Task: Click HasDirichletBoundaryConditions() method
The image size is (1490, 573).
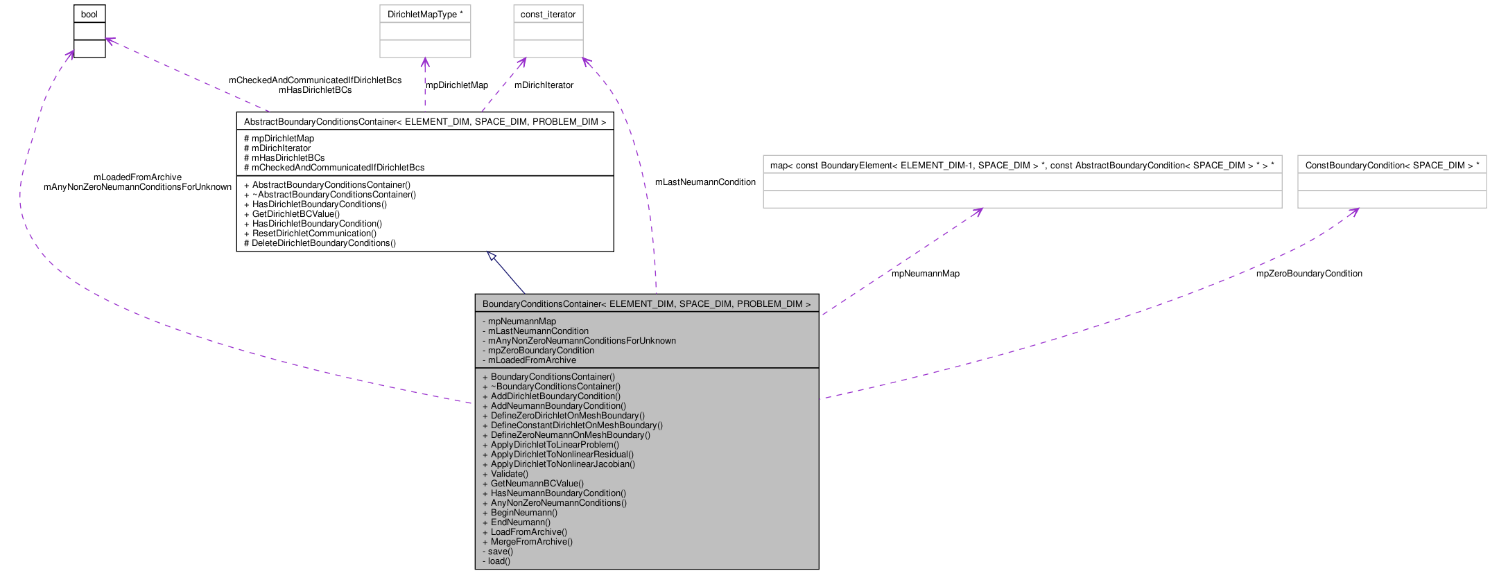Action: pos(315,204)
